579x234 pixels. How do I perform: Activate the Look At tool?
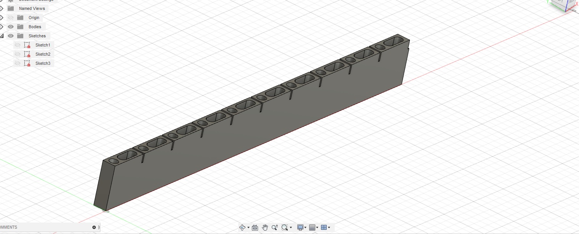point(255,228)
